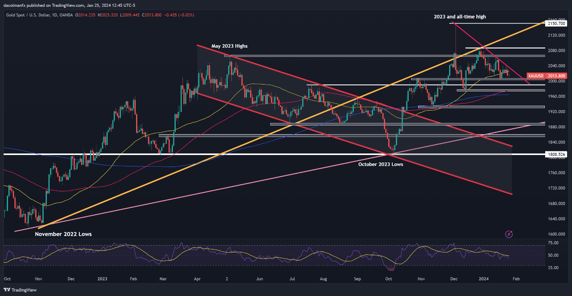This screenshot has width=572, height=296.
Task: Click 1600.000 on the price axis
Action: pyautogui.click(x=557, y=234)
